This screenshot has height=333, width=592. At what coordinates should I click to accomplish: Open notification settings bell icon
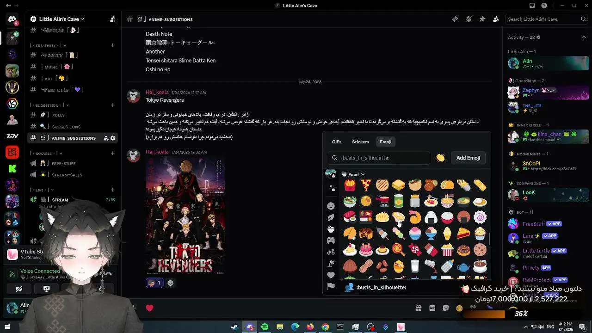pyautogui.click(x=469, y=19)
